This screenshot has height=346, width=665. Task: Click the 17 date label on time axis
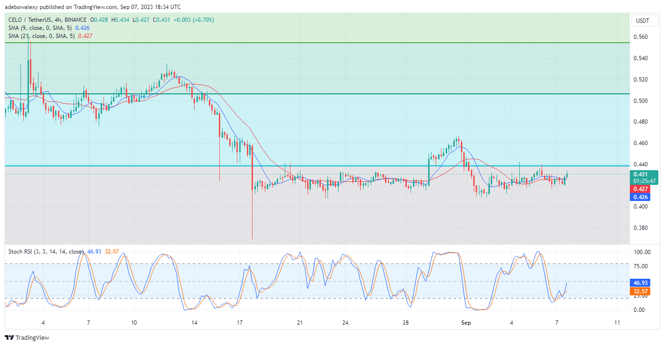click(239, 323)
